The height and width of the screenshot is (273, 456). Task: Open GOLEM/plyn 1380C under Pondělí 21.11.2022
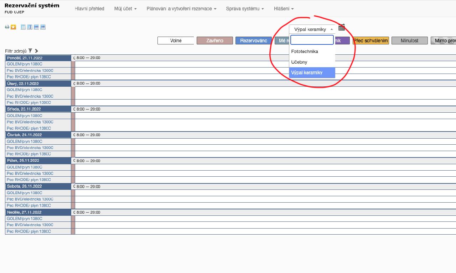coord(25,64)
